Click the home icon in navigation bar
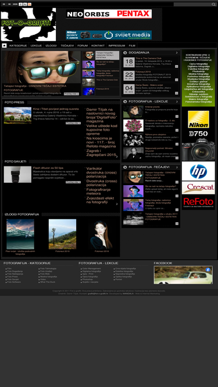 point(4,46)
